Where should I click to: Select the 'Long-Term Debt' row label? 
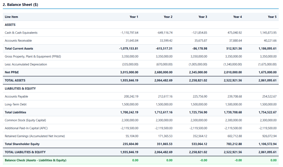16,104
